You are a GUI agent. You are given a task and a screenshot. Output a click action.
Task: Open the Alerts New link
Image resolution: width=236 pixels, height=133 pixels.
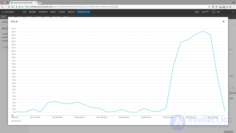[x=205, y=12]
